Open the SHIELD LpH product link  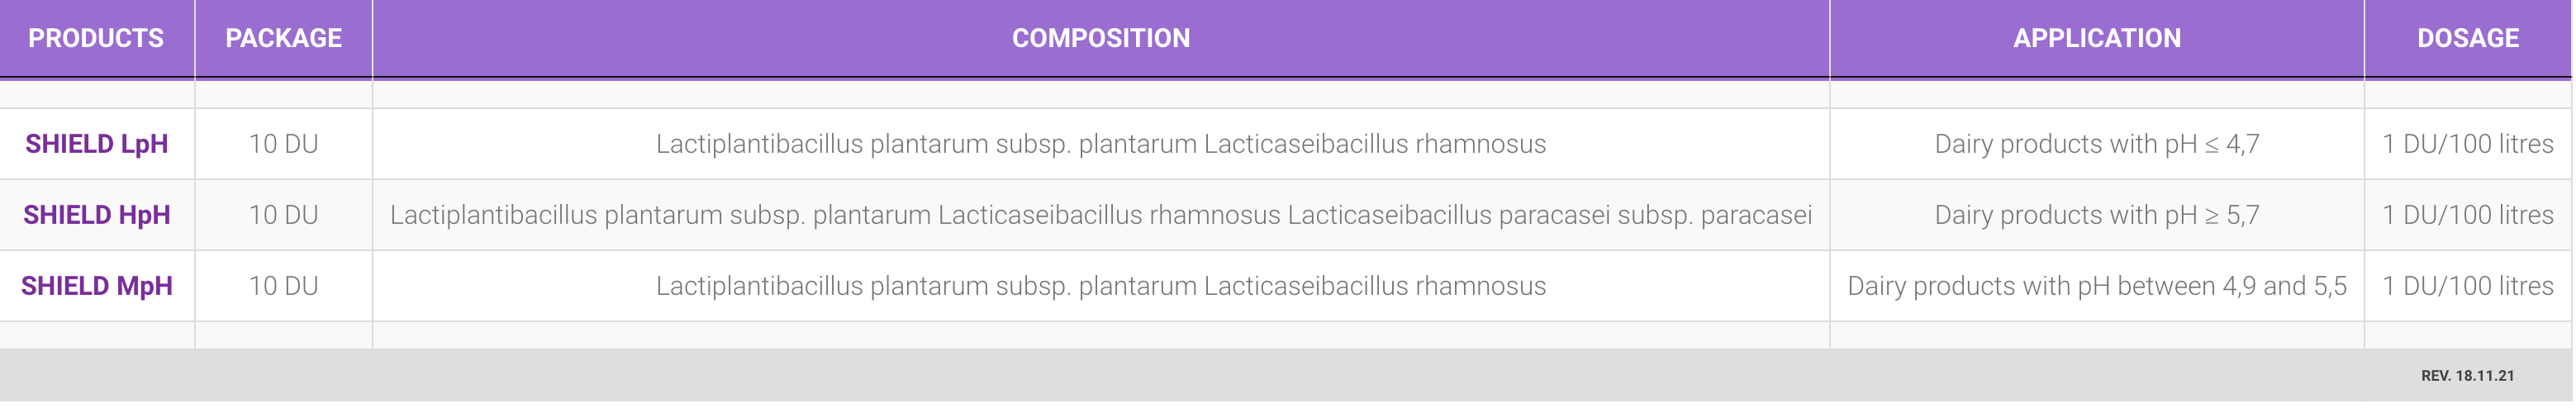pyautogui.click(x=97, y=144)
